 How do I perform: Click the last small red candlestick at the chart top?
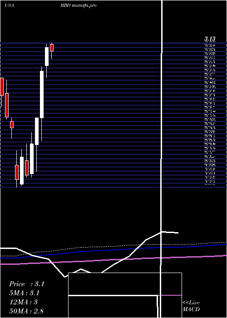52,48
